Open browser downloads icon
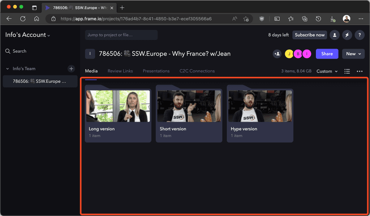370x216 pixels. pyautogui.click(x=332, y=19)
